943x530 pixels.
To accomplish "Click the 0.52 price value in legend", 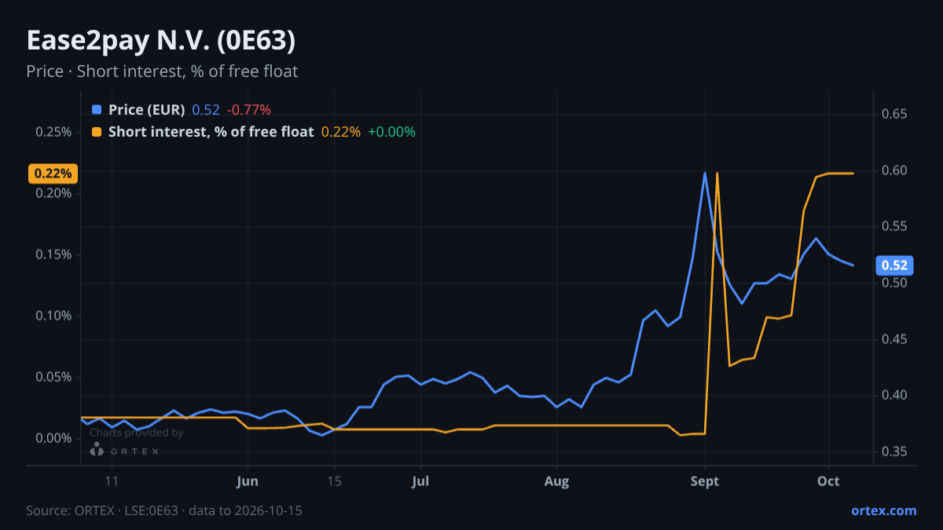I will click(206, 110).
